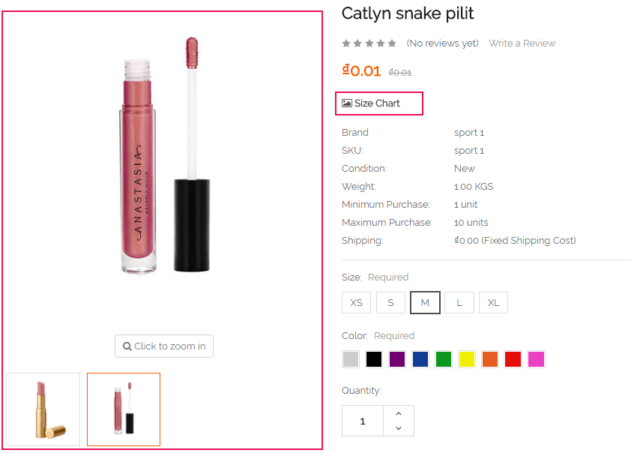Viewport: 631px width, 453px height.
Task: Increase quantity with the up arrow
Action: click(399, 413)
